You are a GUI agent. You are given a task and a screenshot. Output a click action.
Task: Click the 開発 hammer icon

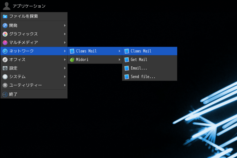pos(5,26)
